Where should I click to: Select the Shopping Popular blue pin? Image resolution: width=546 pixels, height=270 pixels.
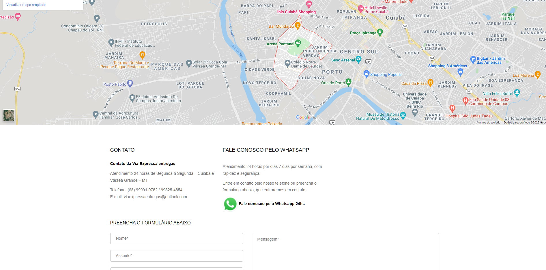(x=367, y=74)
